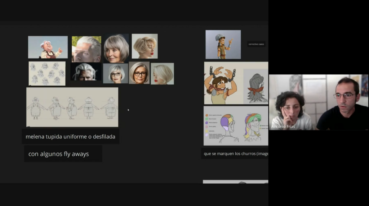Open the woman with black-framed glasses photo

pyautogui.click(x=139, y=73)
